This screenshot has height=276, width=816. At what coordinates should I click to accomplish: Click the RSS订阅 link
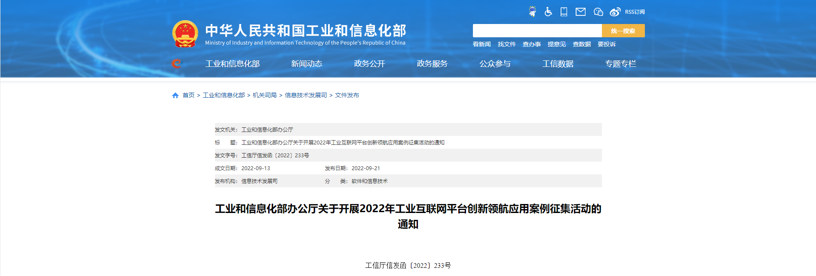tap(635, 12)
